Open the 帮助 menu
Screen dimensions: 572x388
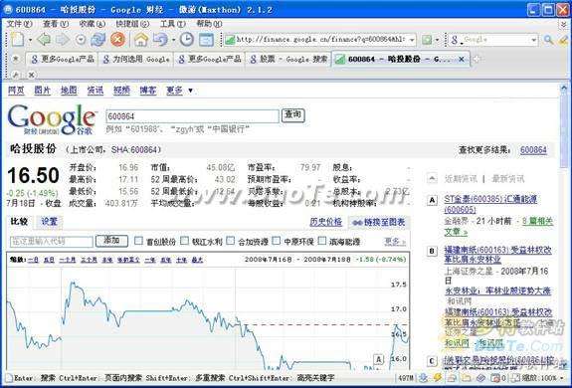[209, 24]
